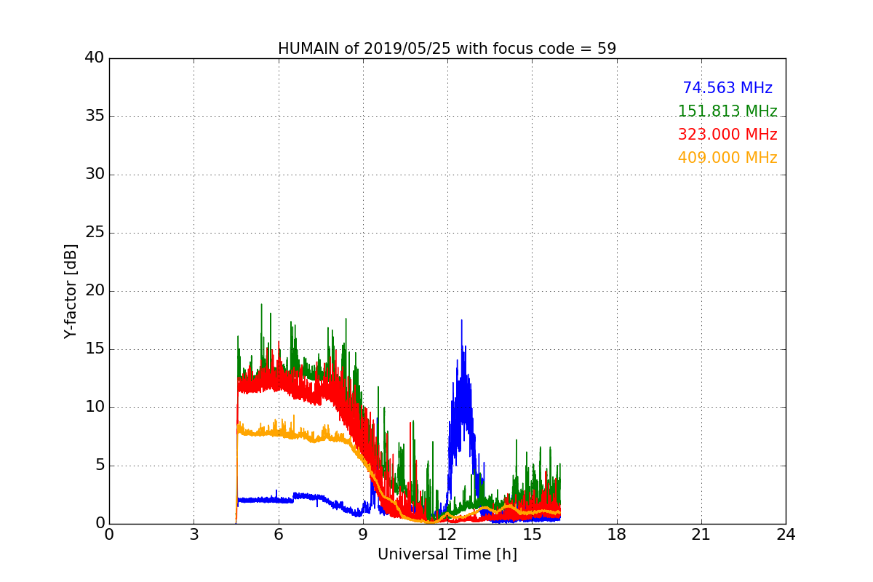Select the 151.813 MHz legend label
This screenshot has width=873, height=582.
click(x=727, y=111)
